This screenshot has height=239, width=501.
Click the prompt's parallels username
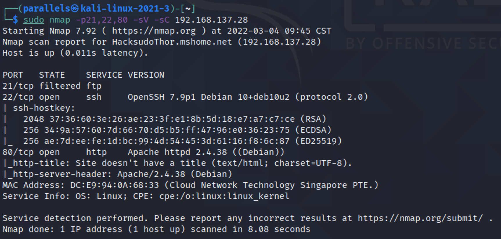click(x=47, y=8)
